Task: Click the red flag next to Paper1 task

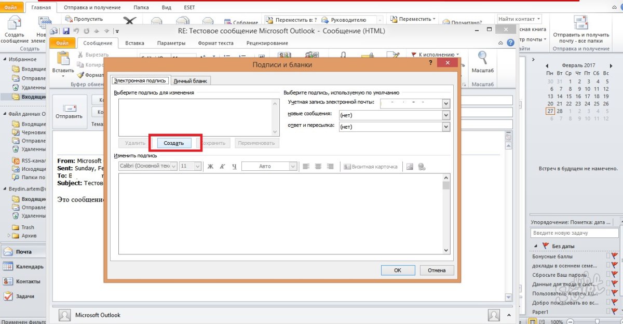Action: 615,312
